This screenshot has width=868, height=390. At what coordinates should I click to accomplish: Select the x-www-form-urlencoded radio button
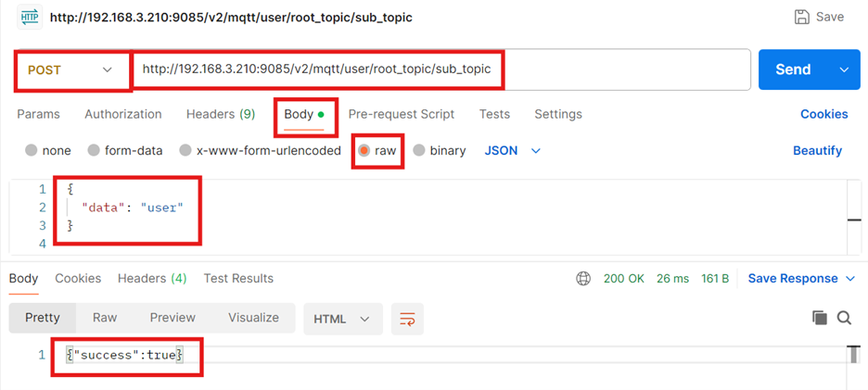coord(186,150)
